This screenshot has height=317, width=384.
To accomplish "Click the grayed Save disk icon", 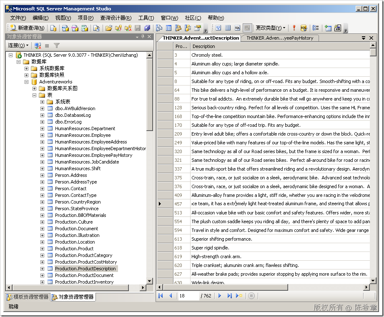I will (138, 28).
